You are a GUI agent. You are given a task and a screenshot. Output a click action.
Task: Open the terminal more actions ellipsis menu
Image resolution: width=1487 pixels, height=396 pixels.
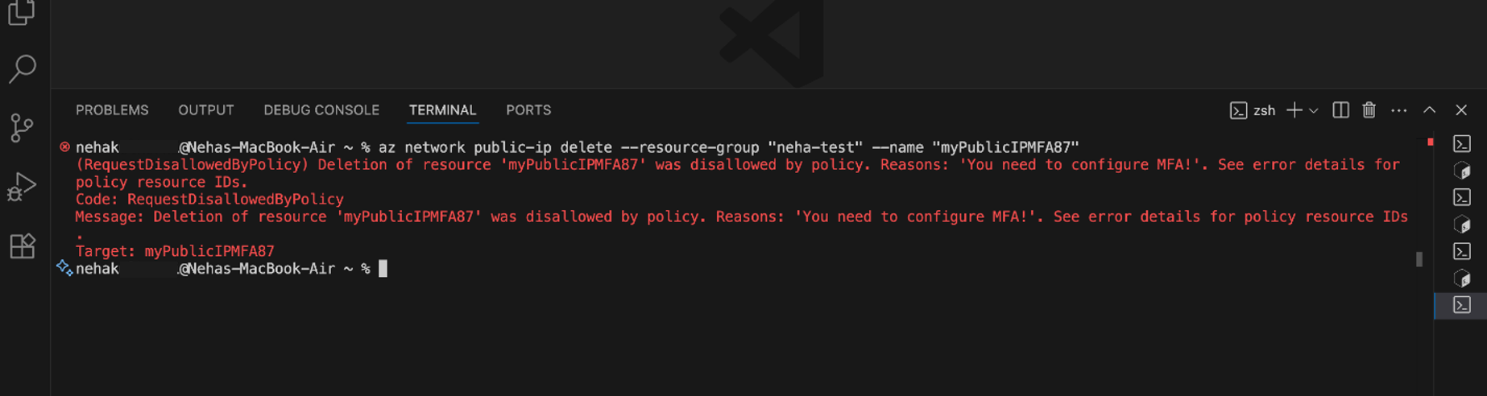pyautogui.click(x=1399, y=110)
